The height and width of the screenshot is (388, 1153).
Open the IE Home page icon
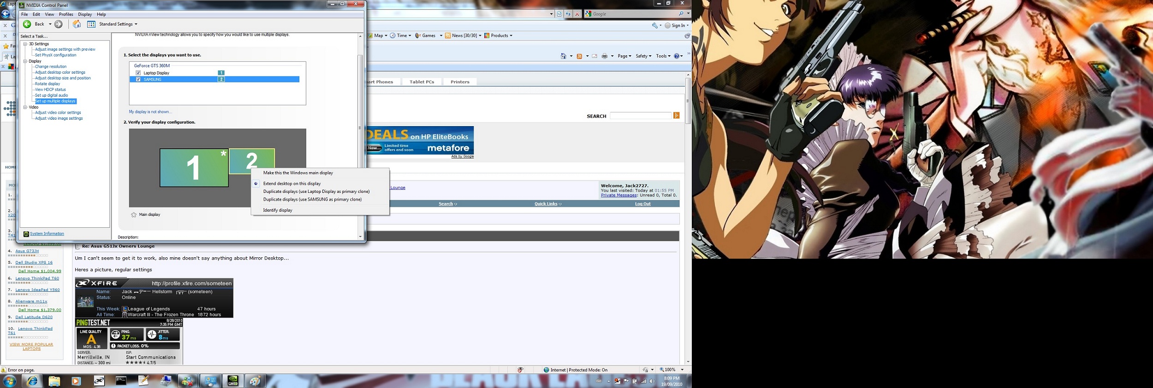(564, 56)
